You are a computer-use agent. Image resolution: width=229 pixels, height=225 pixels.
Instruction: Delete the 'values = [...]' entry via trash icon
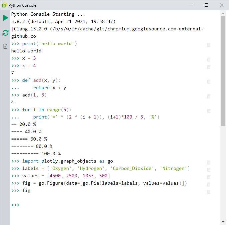209,177
